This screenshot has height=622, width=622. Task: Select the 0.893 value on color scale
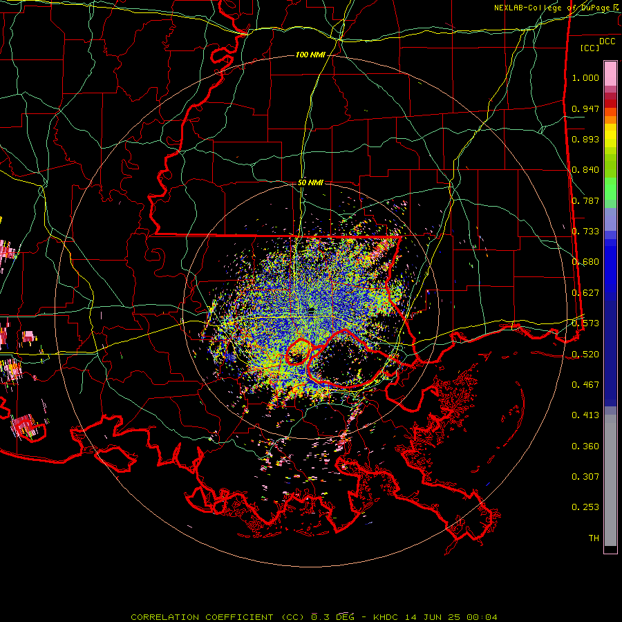(585, 139)
